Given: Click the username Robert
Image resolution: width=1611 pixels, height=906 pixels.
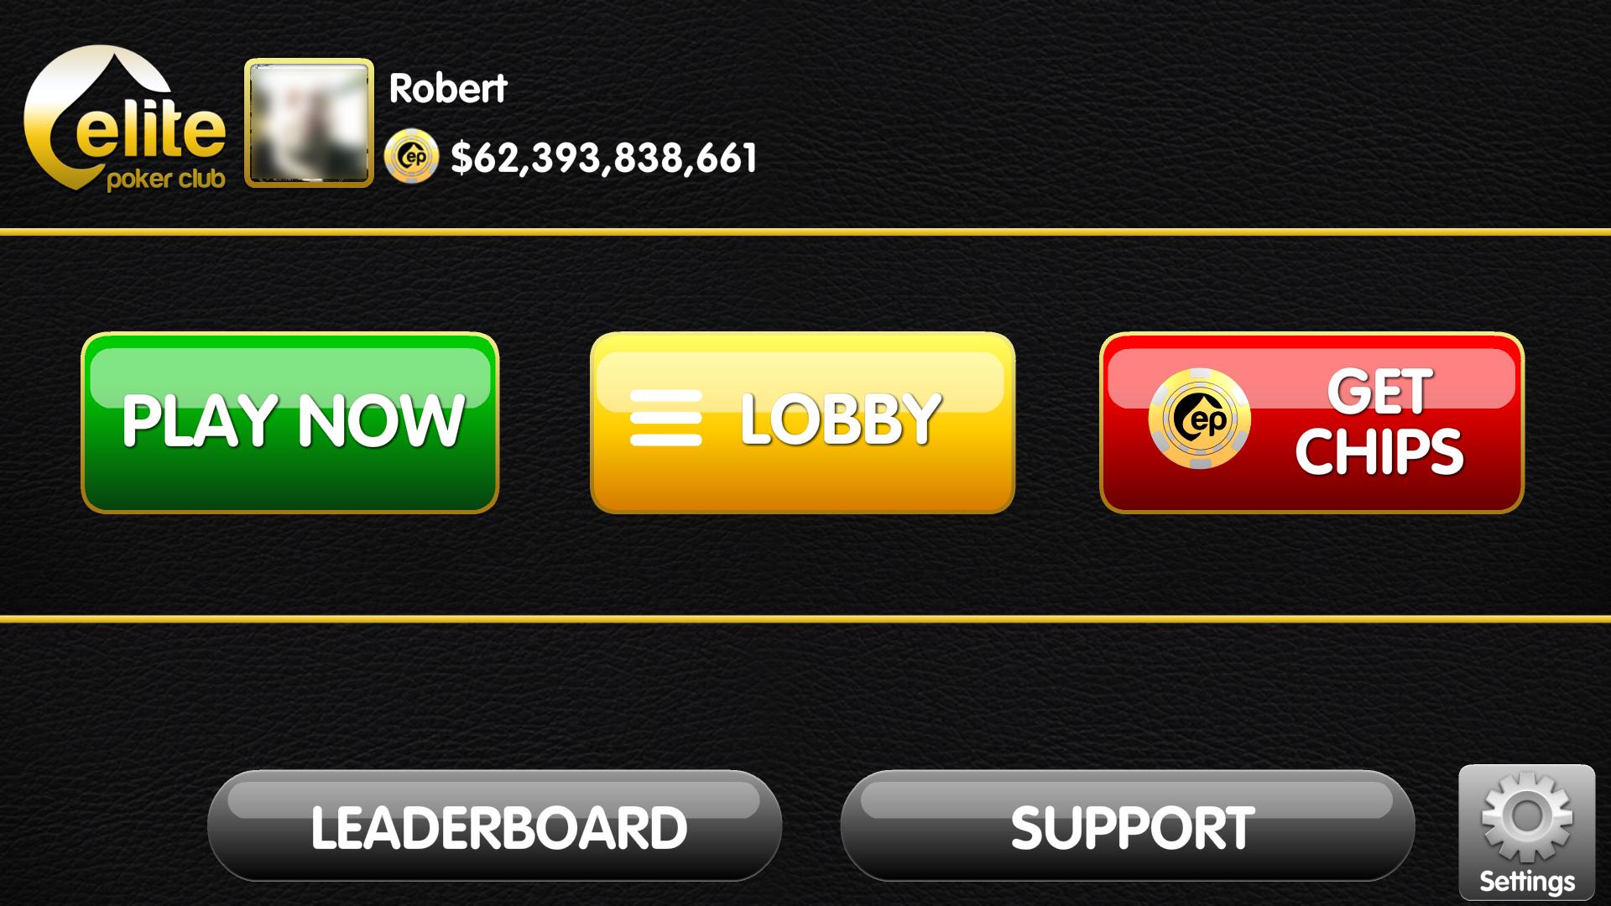Looking at the screenshot, I should 448,89.
